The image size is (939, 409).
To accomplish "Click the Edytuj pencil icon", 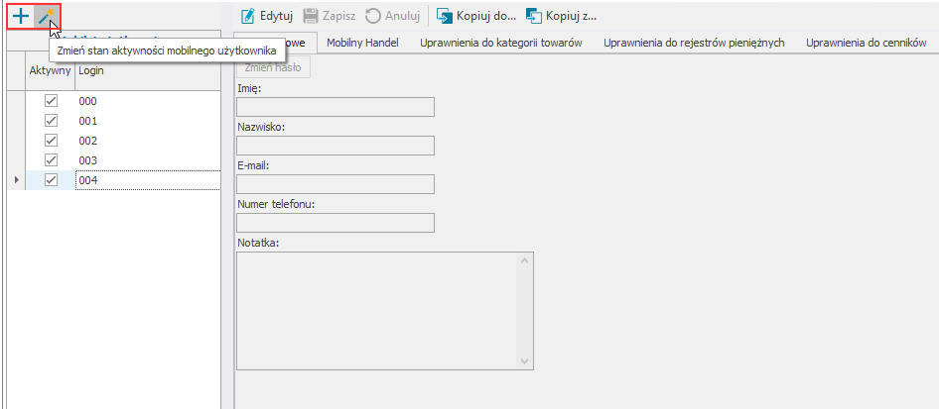I will 248,16.
